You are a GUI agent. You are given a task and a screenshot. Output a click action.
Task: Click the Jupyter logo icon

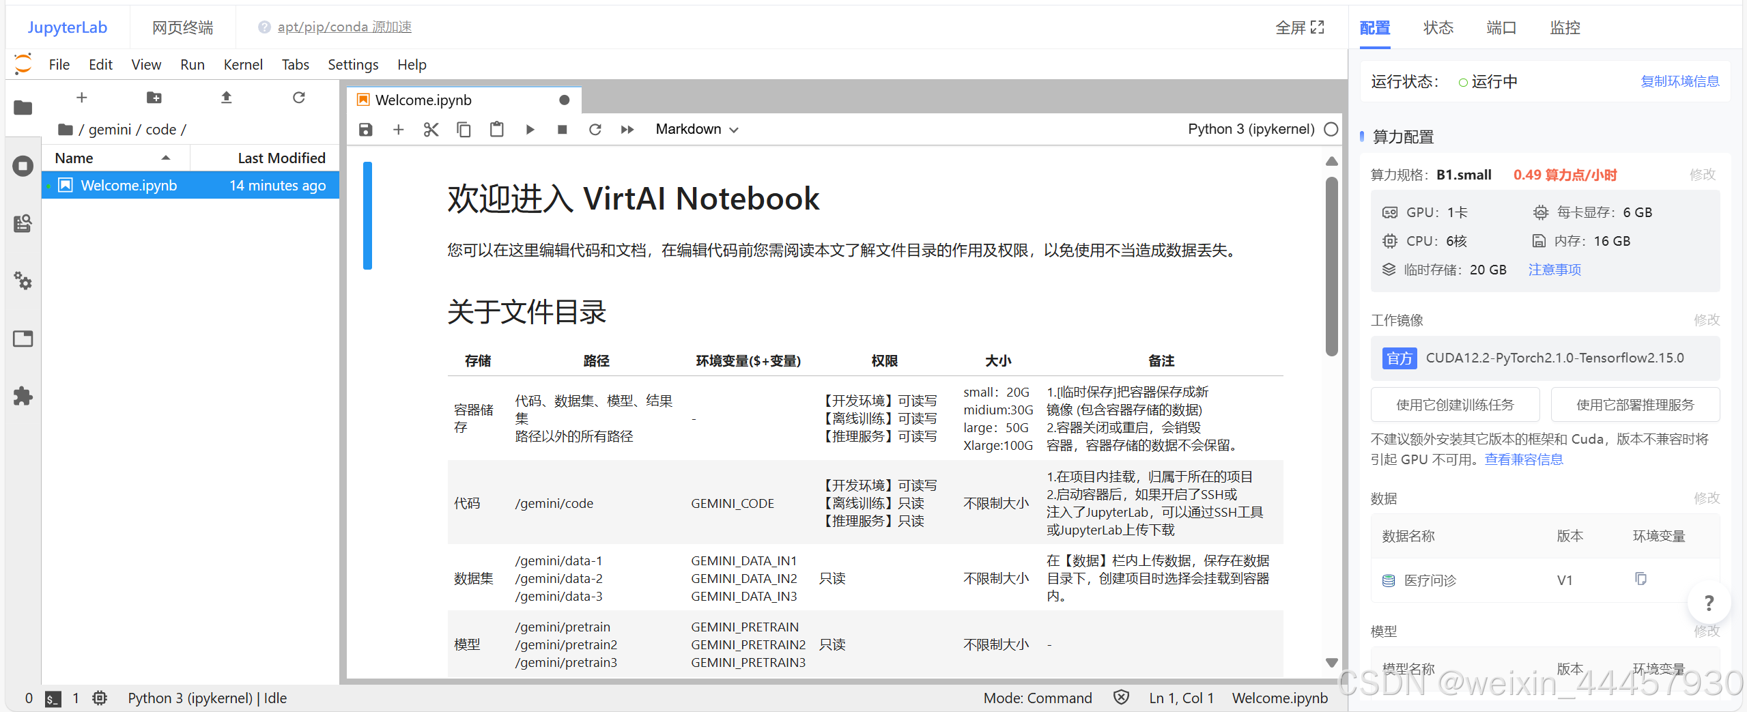point(23,64)
